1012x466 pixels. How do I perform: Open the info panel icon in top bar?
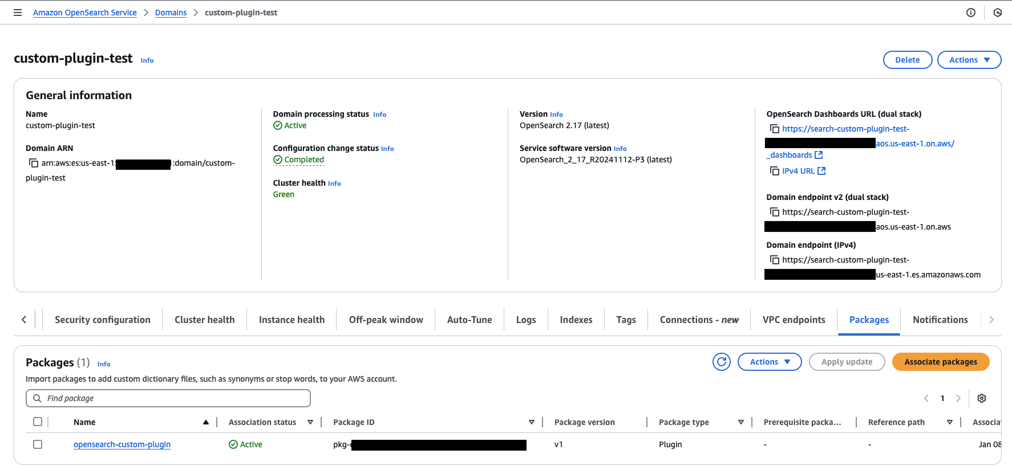coord(971,13)
